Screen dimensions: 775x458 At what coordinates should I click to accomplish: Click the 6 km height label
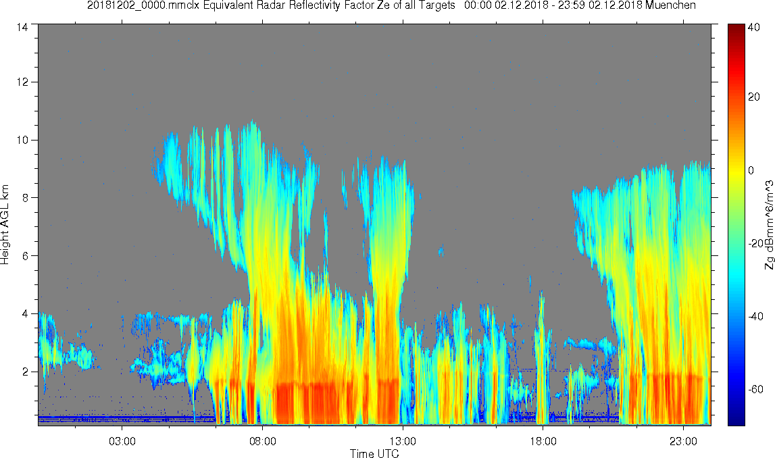tap(25, 255)
